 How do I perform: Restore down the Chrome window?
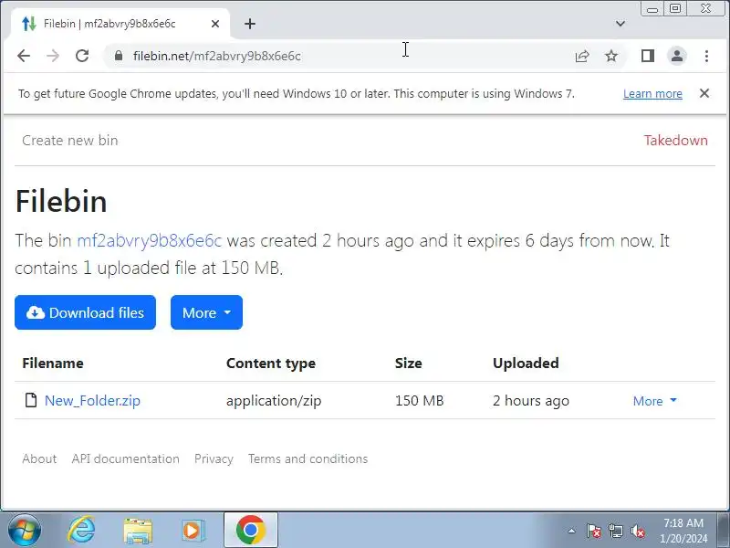pyautogui.click(x=675, y=8)
